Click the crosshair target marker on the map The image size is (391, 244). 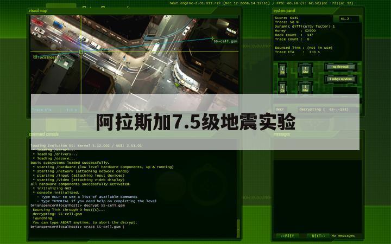(x=81, y=52)
